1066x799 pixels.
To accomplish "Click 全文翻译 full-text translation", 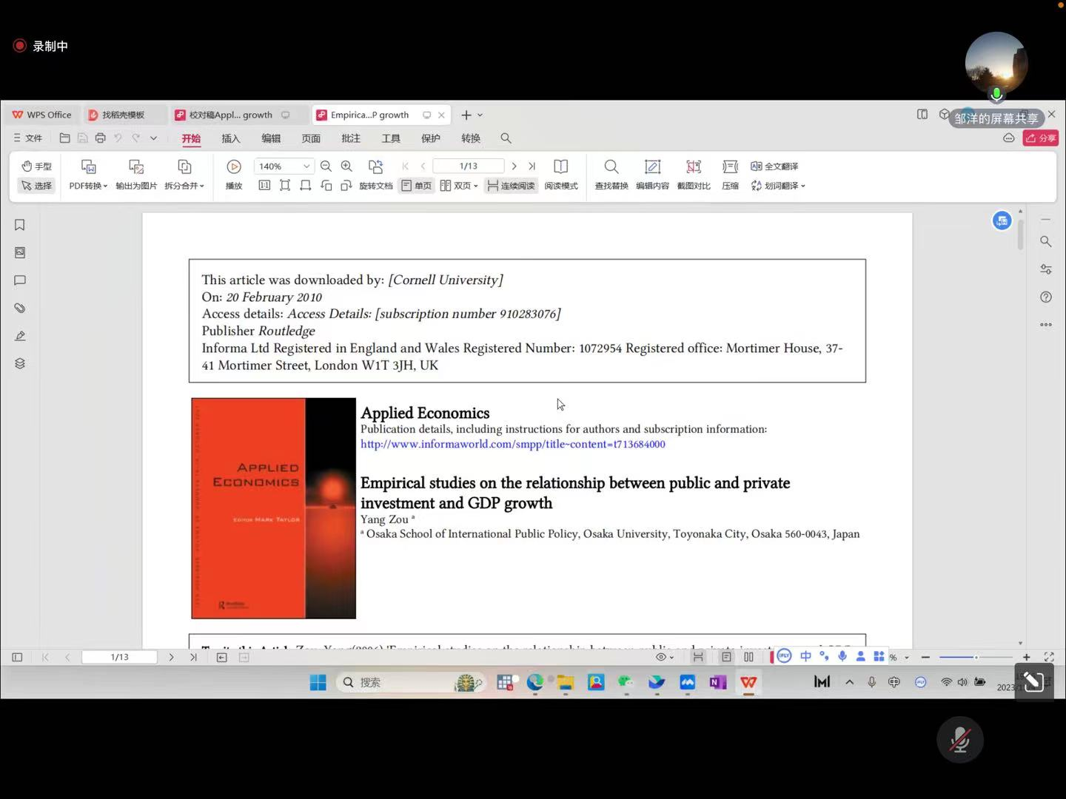I will coord(774,166).
